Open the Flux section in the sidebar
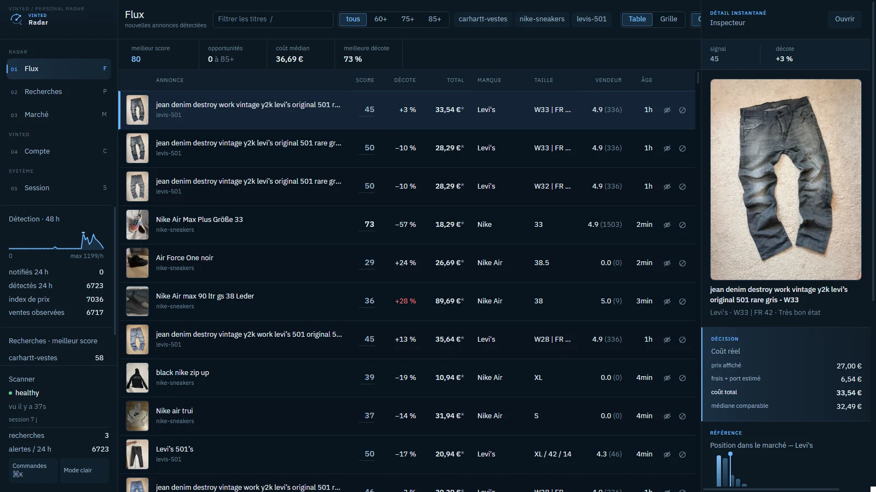Screen dimensions: 876x492 [59, 69]
